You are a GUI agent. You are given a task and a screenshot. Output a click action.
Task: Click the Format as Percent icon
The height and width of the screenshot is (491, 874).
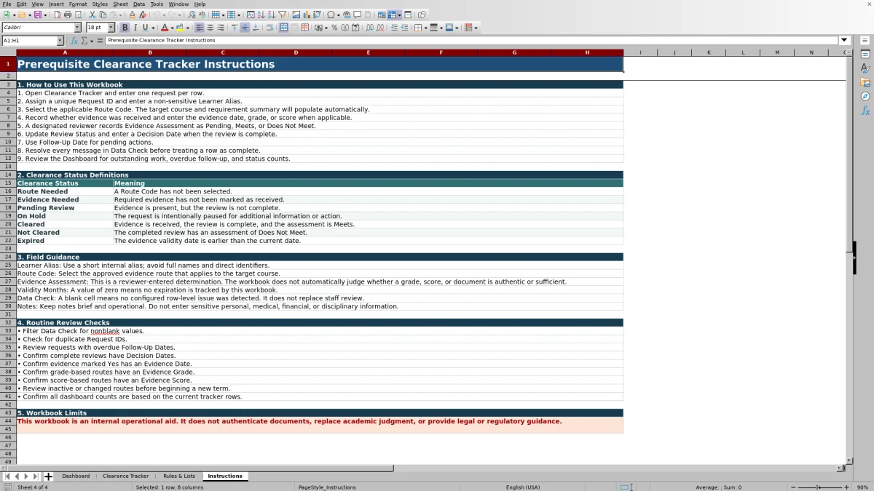334,28
